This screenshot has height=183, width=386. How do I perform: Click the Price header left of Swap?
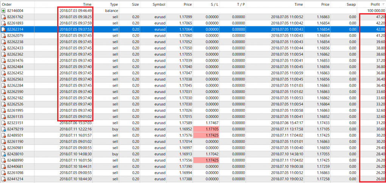pyautogui.click(x=325, y=5)
